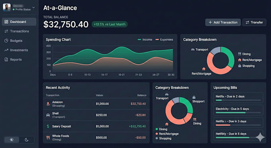Click the Amazon $32,750.40 balance
The image size is (271, 148).
click(138, 104)
